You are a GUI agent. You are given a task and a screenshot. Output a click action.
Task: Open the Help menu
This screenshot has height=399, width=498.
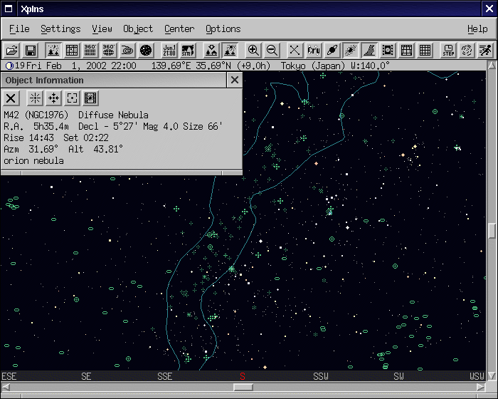tap(477, 29)
